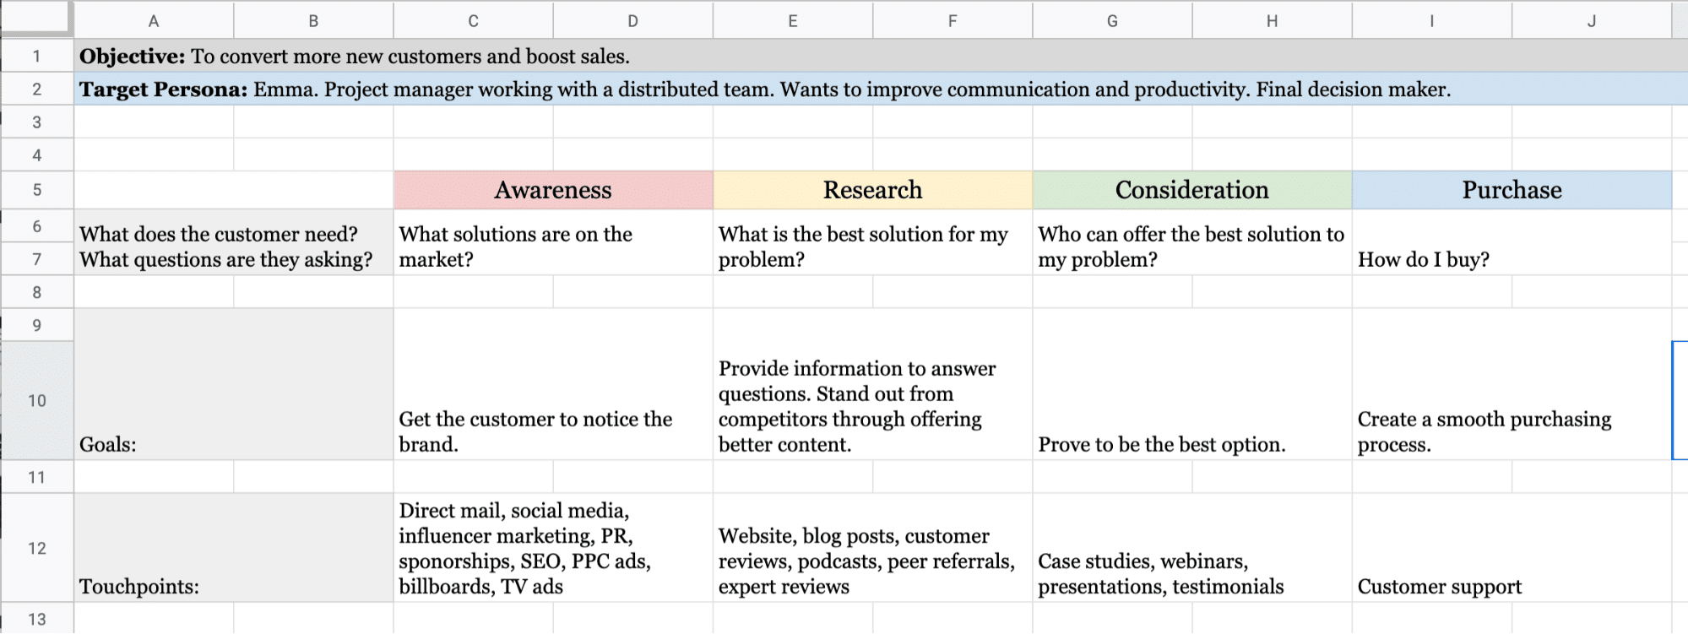Select column A header
This screenshot has height=634, width=1688.
[x=153, y=21]
